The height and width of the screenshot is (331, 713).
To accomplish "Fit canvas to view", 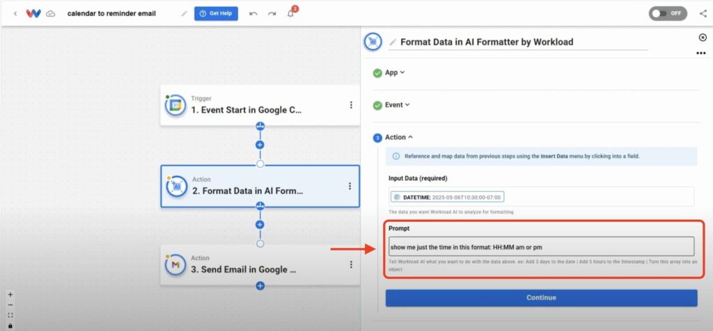I will point(10,316).
